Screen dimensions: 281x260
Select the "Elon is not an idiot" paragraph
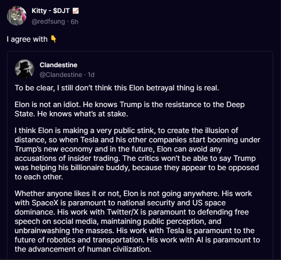coord(129,109)
